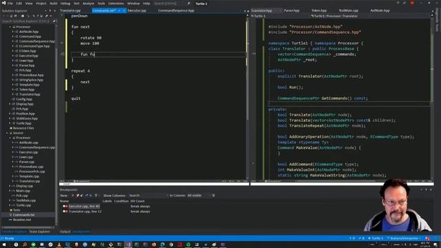This screenshot has height=248, width=441.
Task: Open the Turtle1::Processor::Translator scope dropdown
Action: click(x=370, y=16)
